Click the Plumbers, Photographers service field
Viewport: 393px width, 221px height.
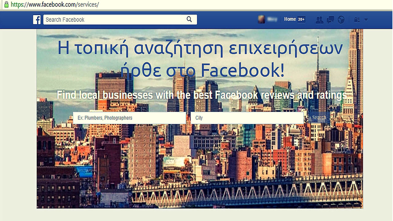129,118
